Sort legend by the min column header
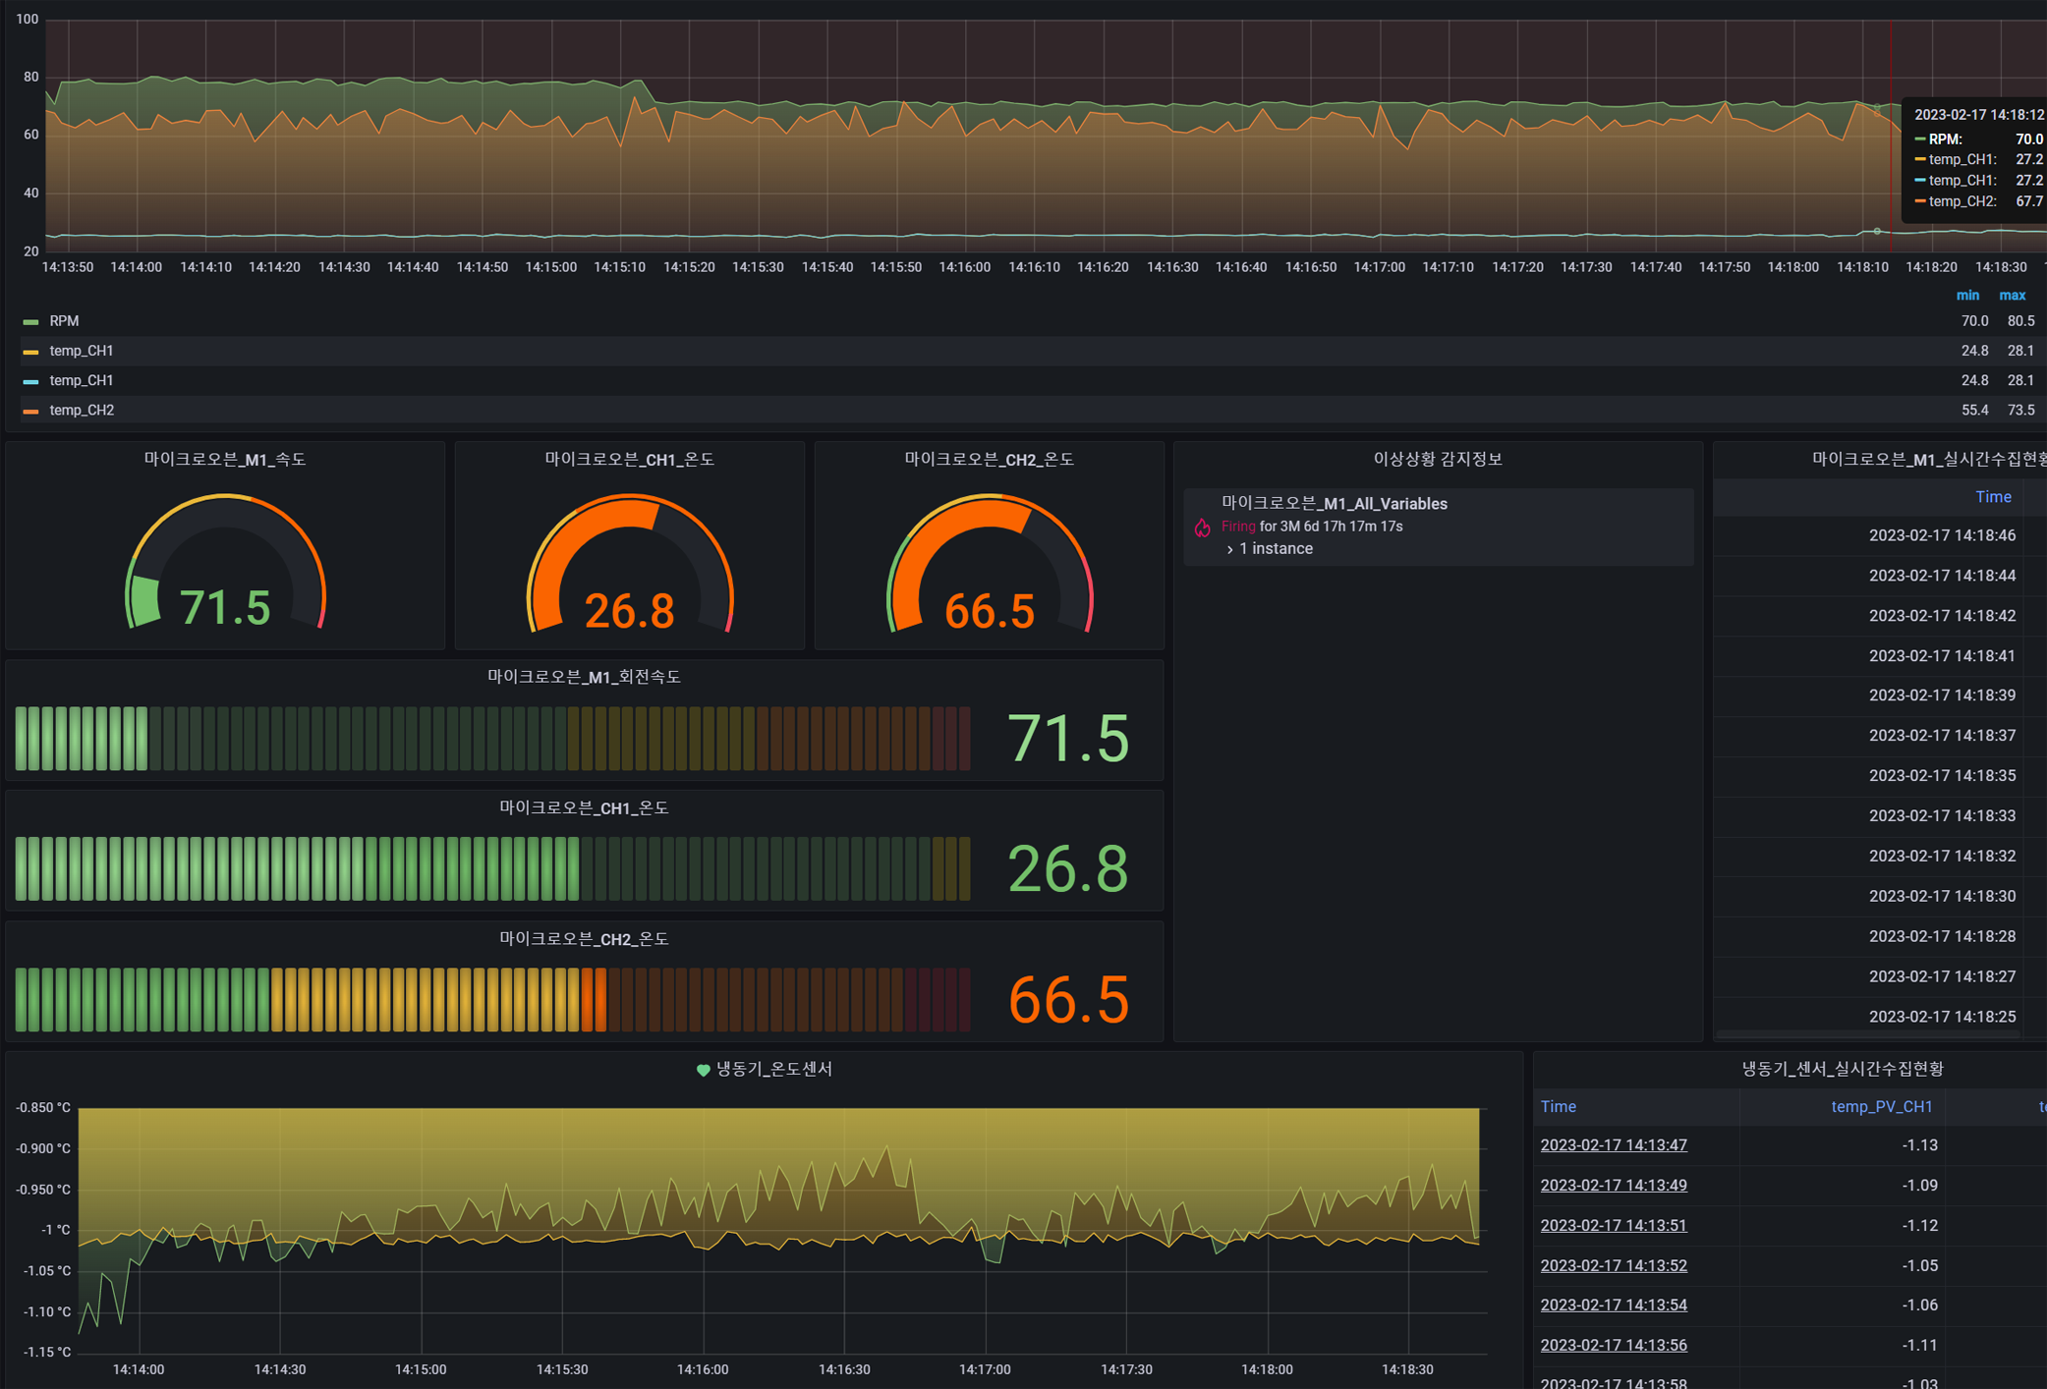Image resolution: width=2047 pixels, height=1389 pixels. point(1966,295)
